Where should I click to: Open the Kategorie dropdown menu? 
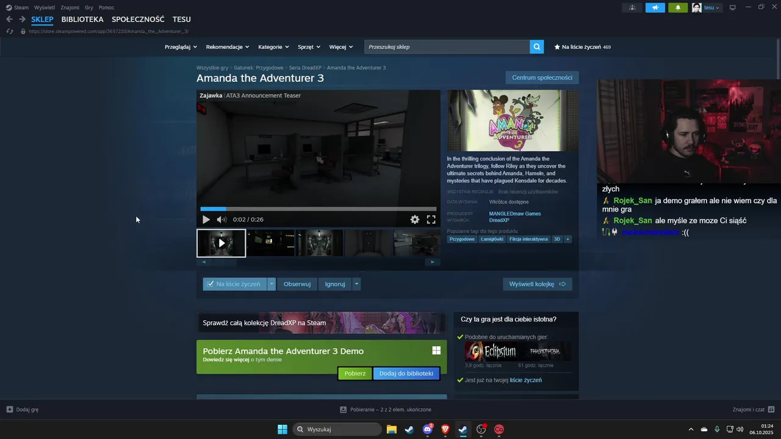273,47
